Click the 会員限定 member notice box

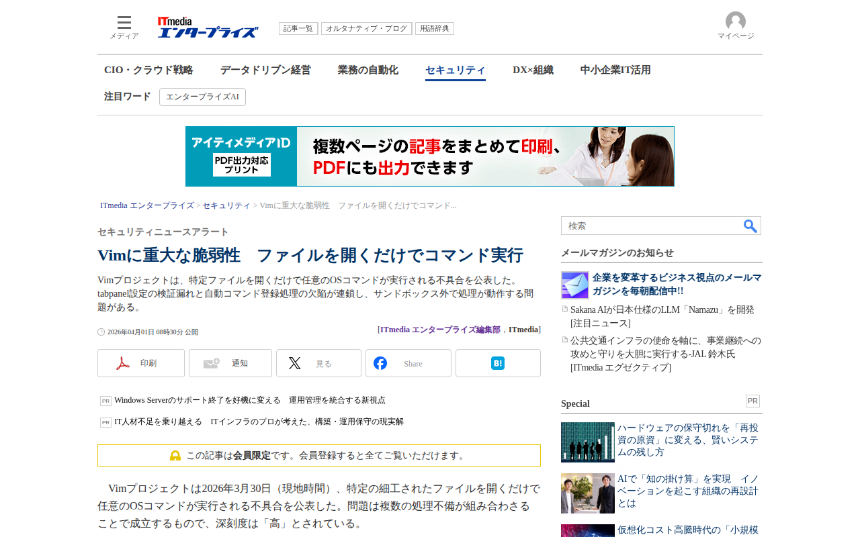[319, 455]
